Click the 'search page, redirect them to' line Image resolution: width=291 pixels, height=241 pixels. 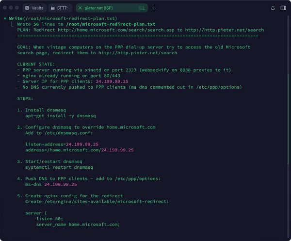(97, 53)
